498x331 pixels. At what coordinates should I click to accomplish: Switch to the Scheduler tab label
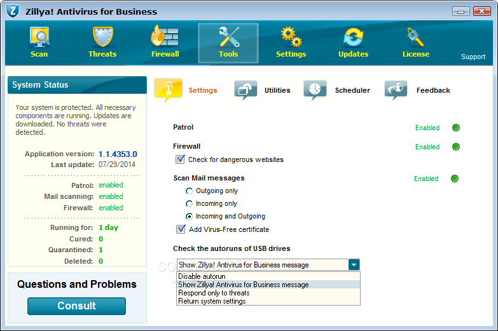(x=352, y=90)
